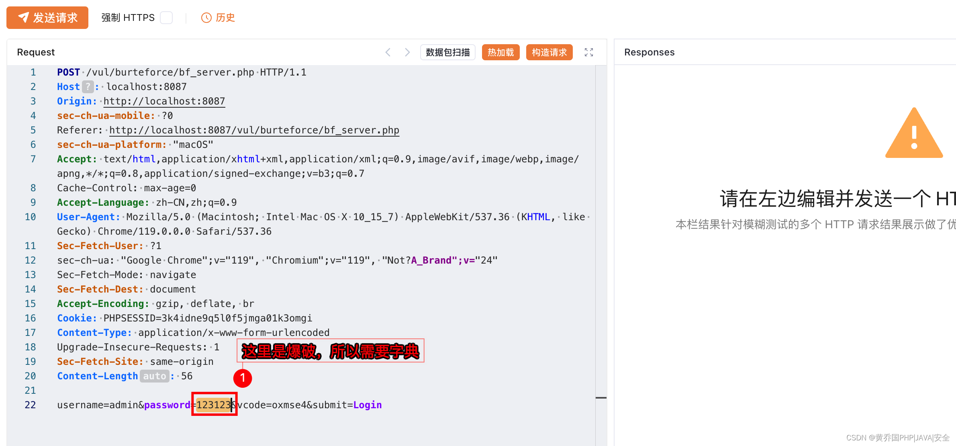This screenshot has height=446, width=956.
Task: Click the editor minimap scrollbar marker
Action: tap(601, 398)
